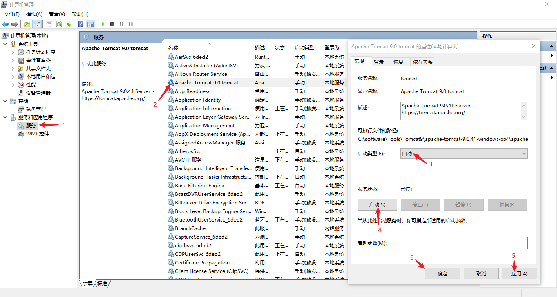Select the Base Filtering Engine service

pos(199,186)
